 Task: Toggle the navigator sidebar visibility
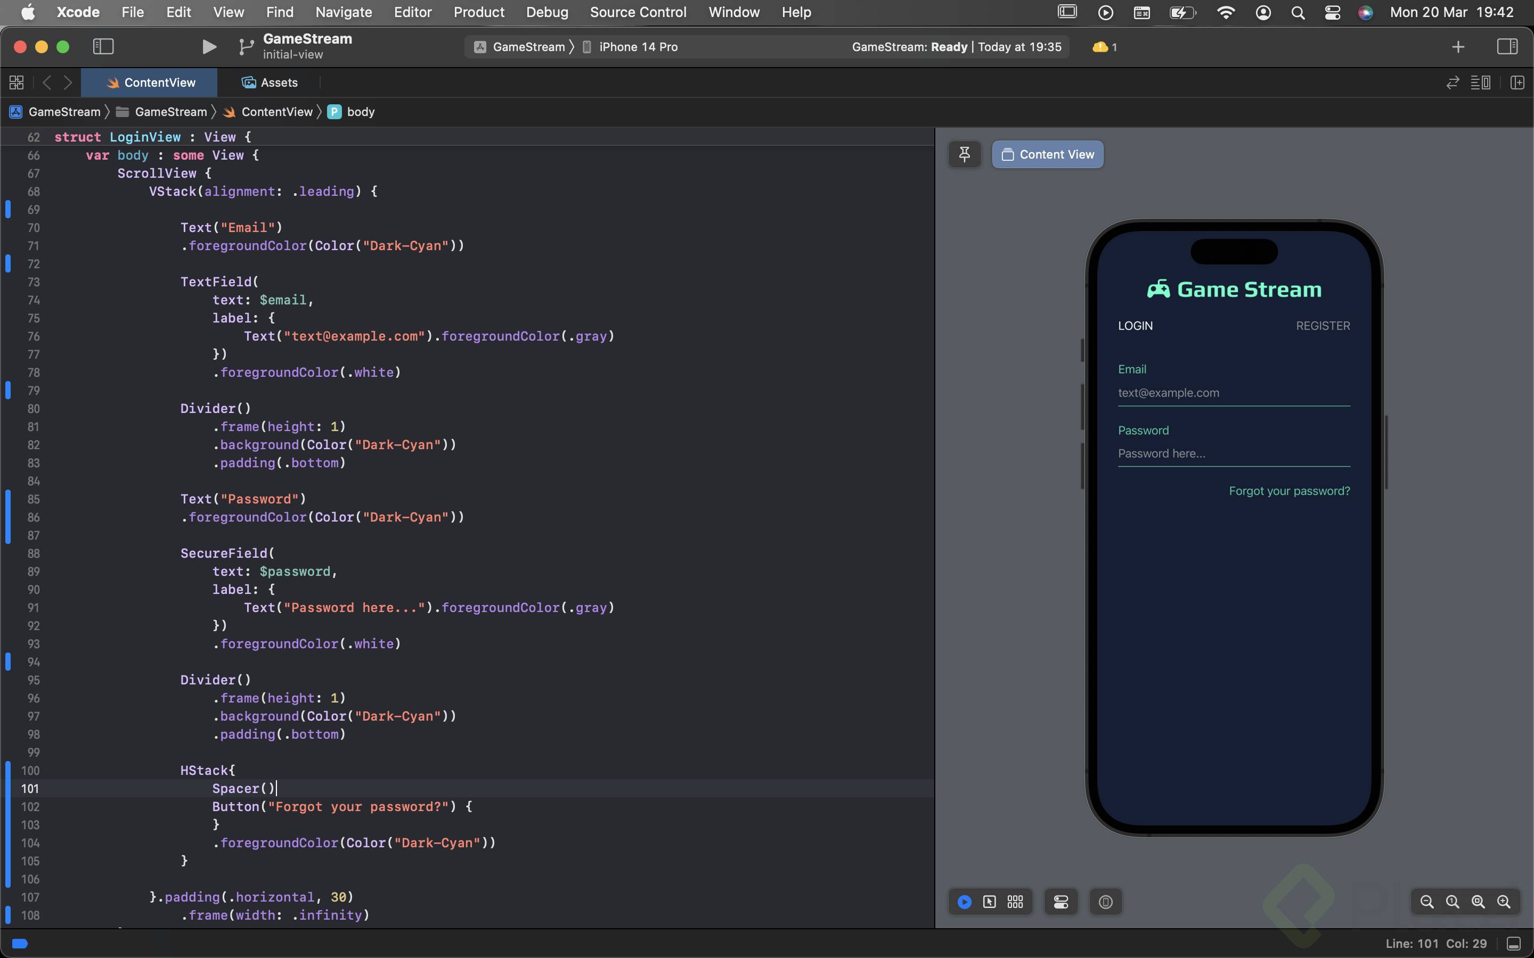coord(103,46)
